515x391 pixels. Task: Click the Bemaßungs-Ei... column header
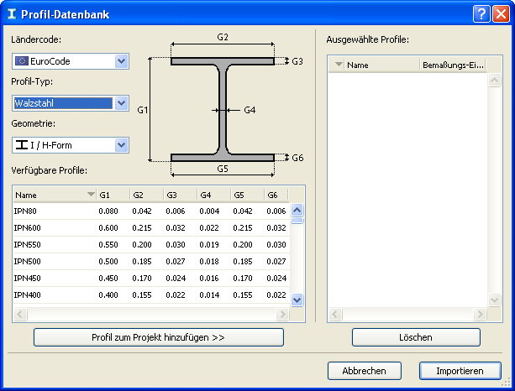(x=454, y=65)
